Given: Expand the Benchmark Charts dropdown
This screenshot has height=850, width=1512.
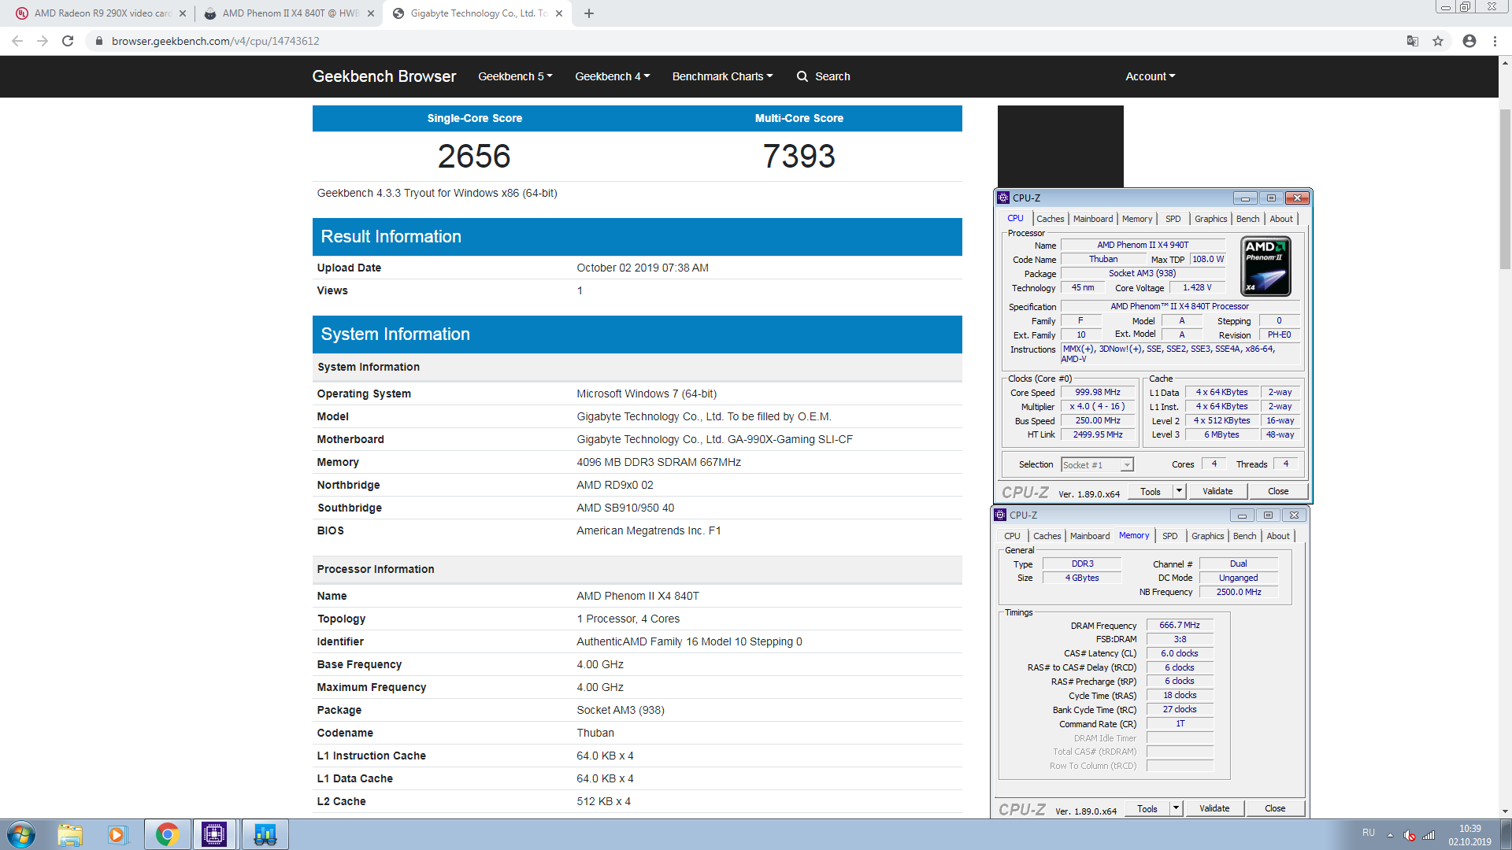Looking at the screenshot, I should coord(722,76).
